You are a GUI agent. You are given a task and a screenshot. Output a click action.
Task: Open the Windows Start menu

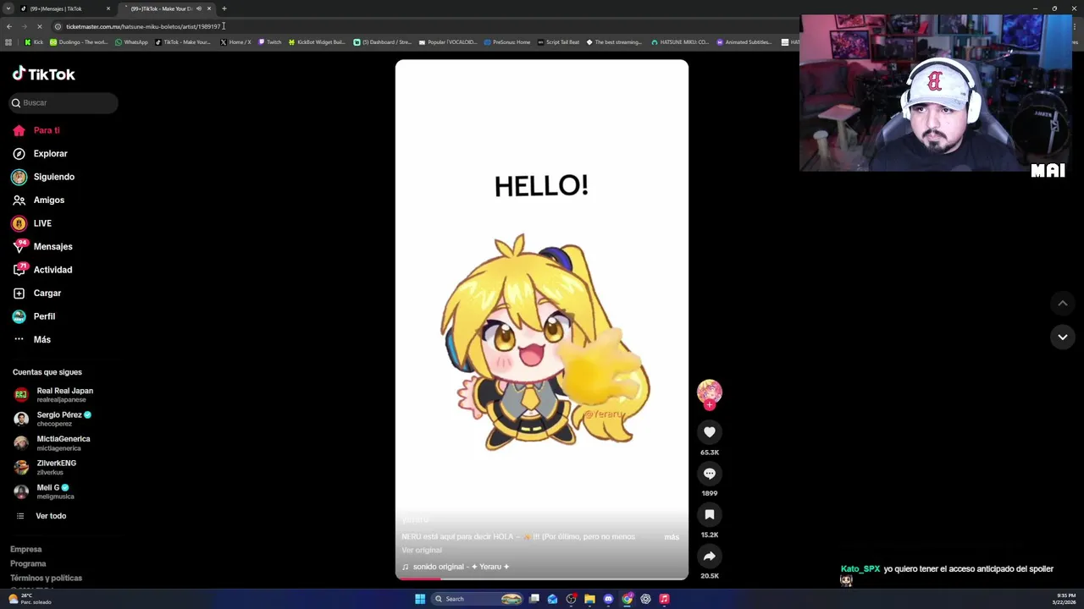(420, 599)
